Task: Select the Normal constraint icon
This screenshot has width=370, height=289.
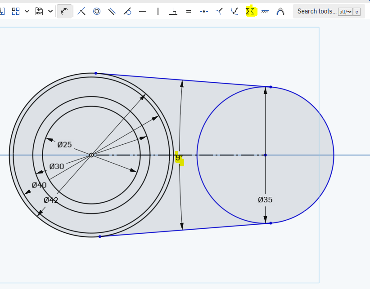Action: 219,11
